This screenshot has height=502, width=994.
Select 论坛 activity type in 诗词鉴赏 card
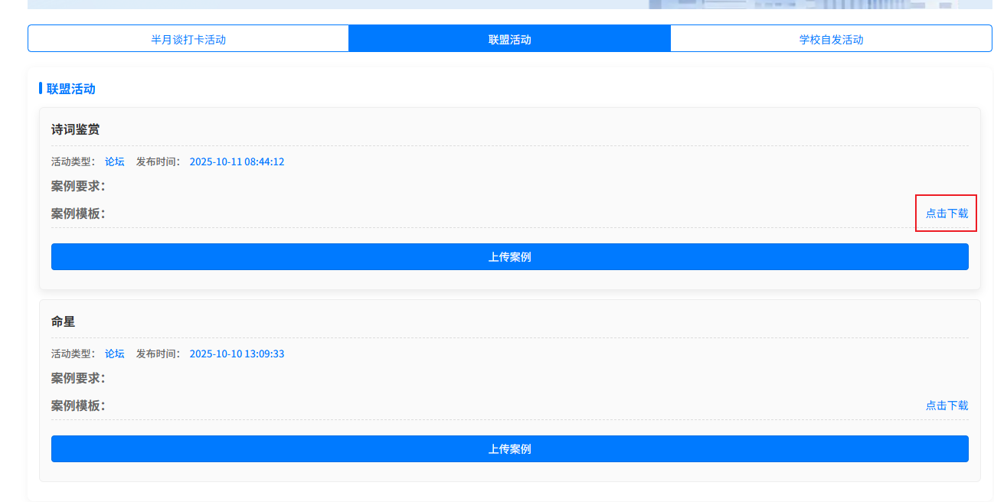(x=114, y=161)
